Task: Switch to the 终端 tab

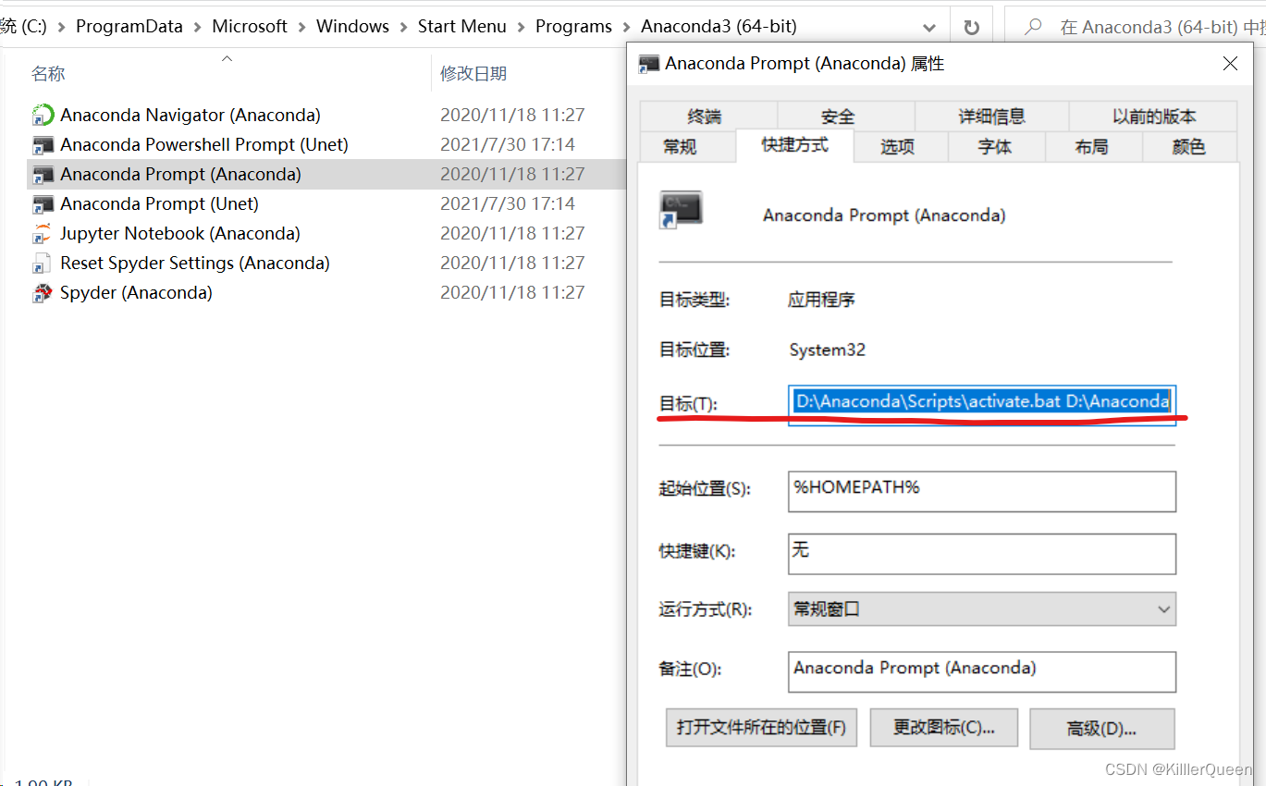Action: coord(707,117)
